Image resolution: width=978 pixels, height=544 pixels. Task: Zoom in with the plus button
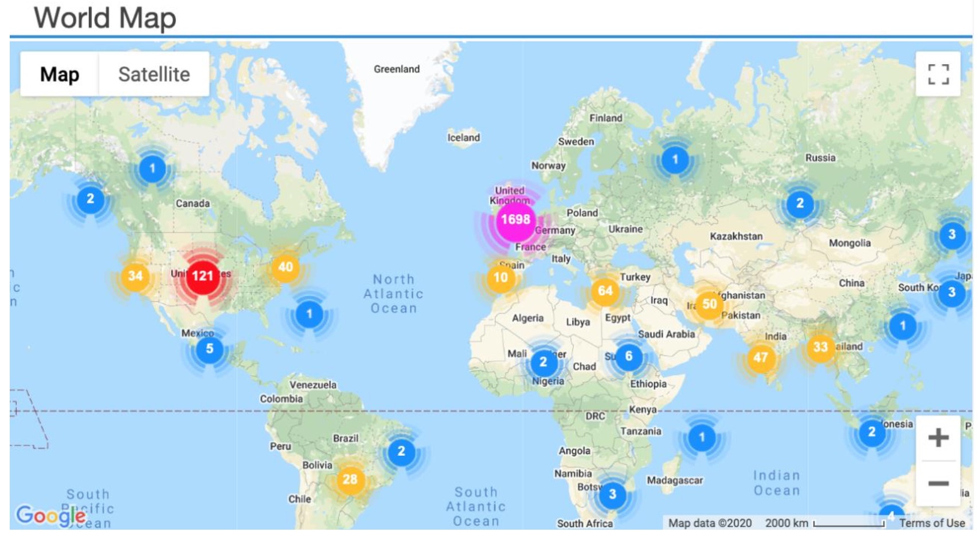tap(938, 438)
